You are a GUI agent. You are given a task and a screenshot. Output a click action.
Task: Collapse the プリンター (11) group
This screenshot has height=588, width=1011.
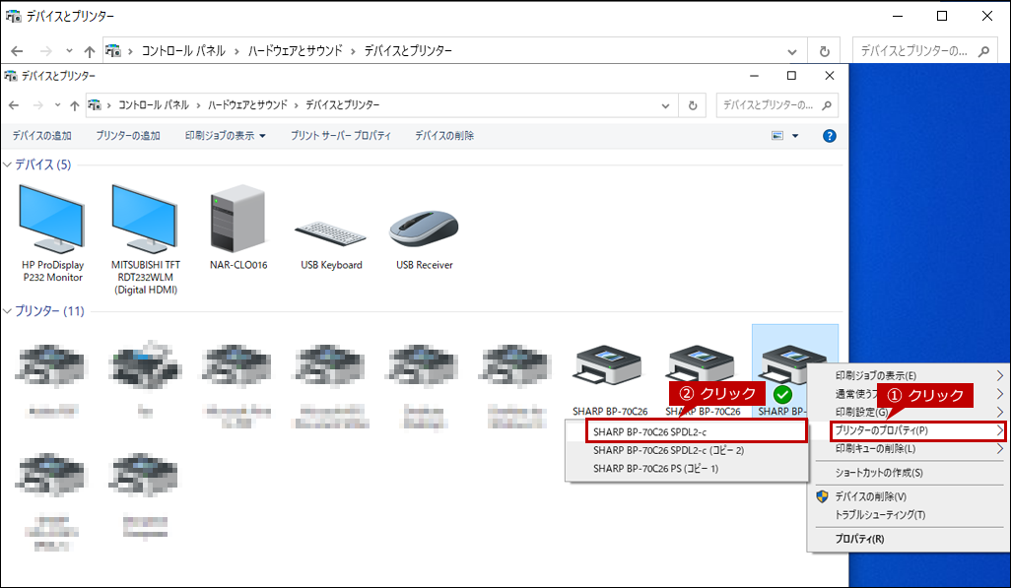[x=8, y=311]
